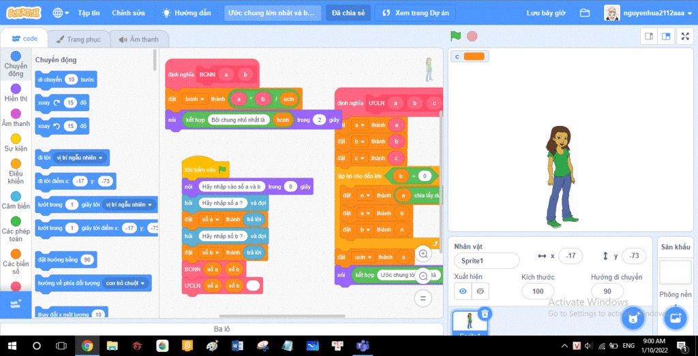Select Điều khiển block category
Screen dimensions: 698x356
pos(16,171)
